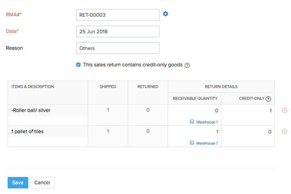Cancel the sales return form

pos(42,183)
